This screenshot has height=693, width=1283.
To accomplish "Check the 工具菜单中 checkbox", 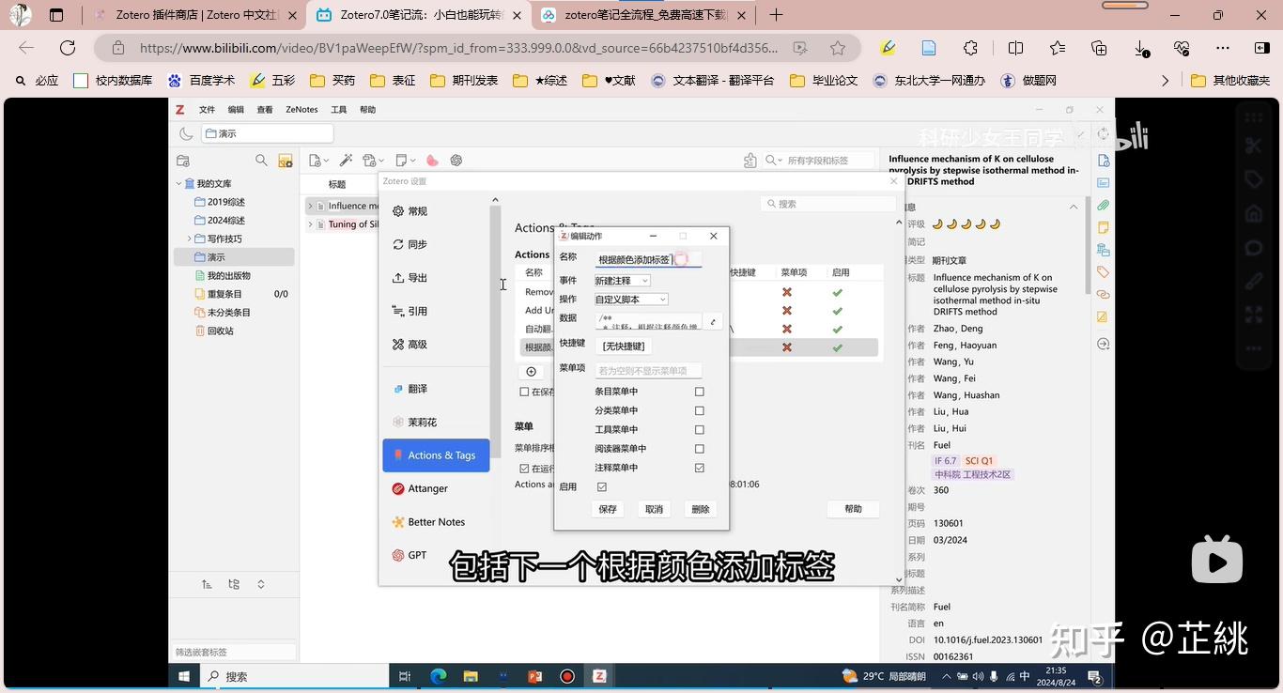I will (699, 429).
